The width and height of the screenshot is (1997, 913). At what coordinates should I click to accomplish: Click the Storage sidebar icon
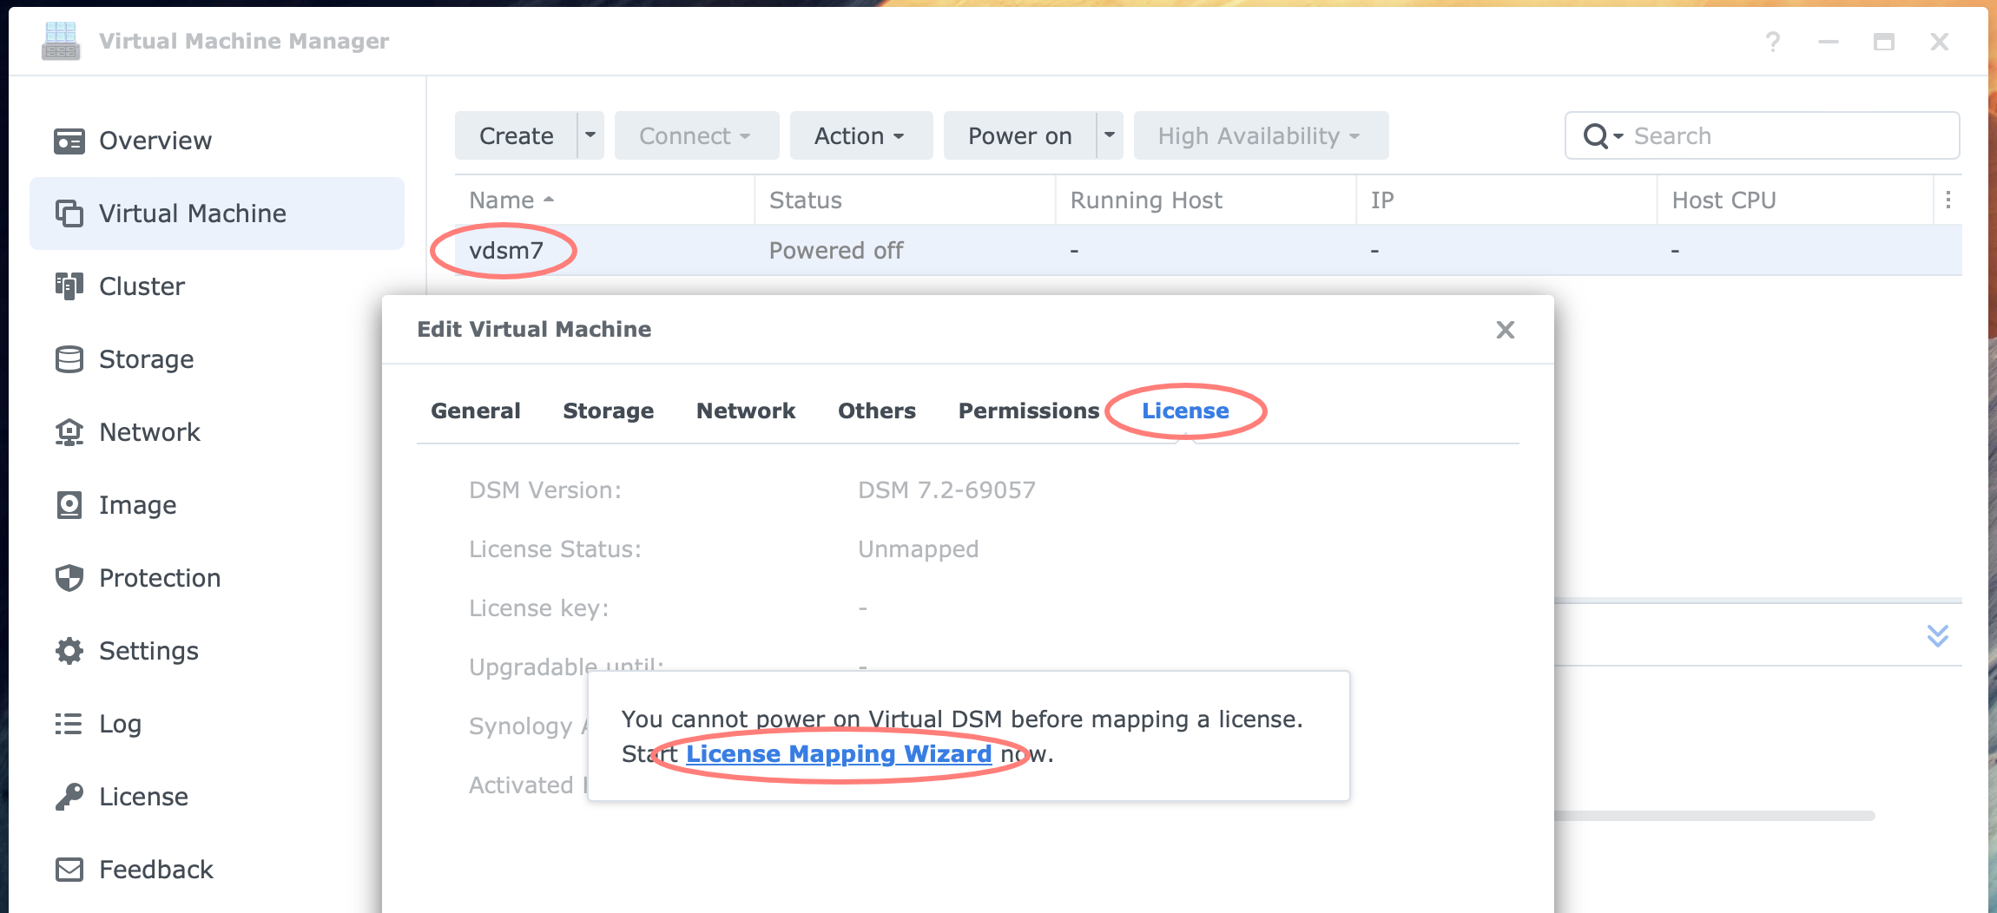coord(69,359)
